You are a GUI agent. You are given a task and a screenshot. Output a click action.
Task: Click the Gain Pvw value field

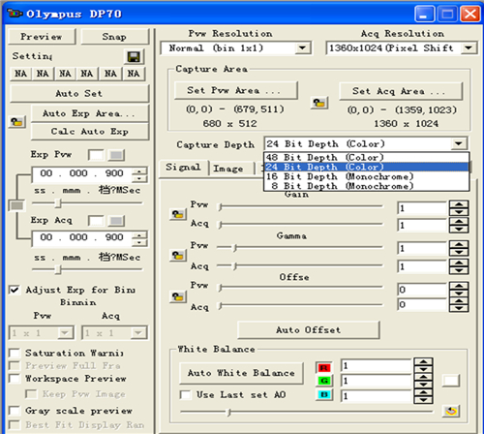coord(422,208)
